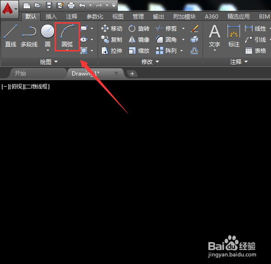Click the Offset icon in Modify panel
Image resolution: width=271 pixels, height=264 pixels.
tap(194, 51)
